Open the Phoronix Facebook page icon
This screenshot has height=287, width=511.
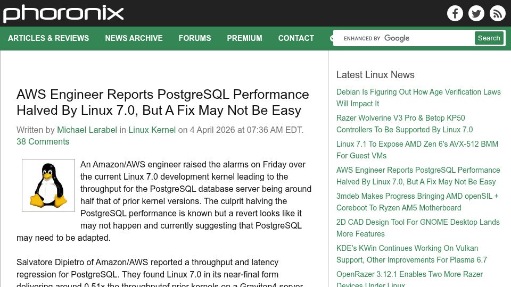click(455, 13)
